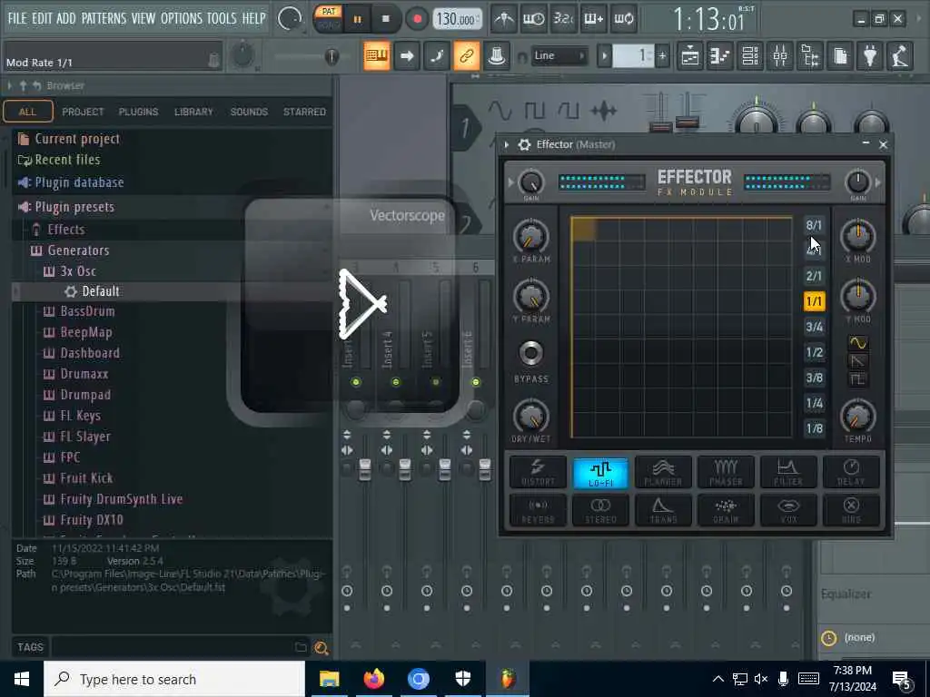Set mod rate to 8/1

point(814,225)
